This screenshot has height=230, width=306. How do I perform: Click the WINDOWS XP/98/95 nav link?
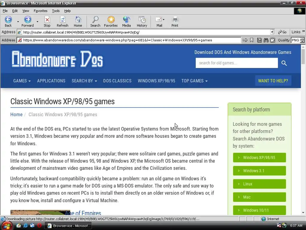click(157, 81)
